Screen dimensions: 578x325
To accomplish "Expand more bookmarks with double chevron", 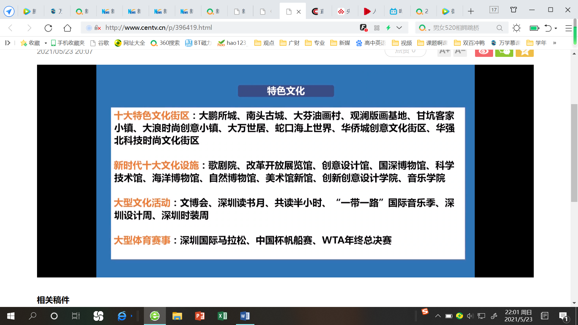I will tap(555, 43).
